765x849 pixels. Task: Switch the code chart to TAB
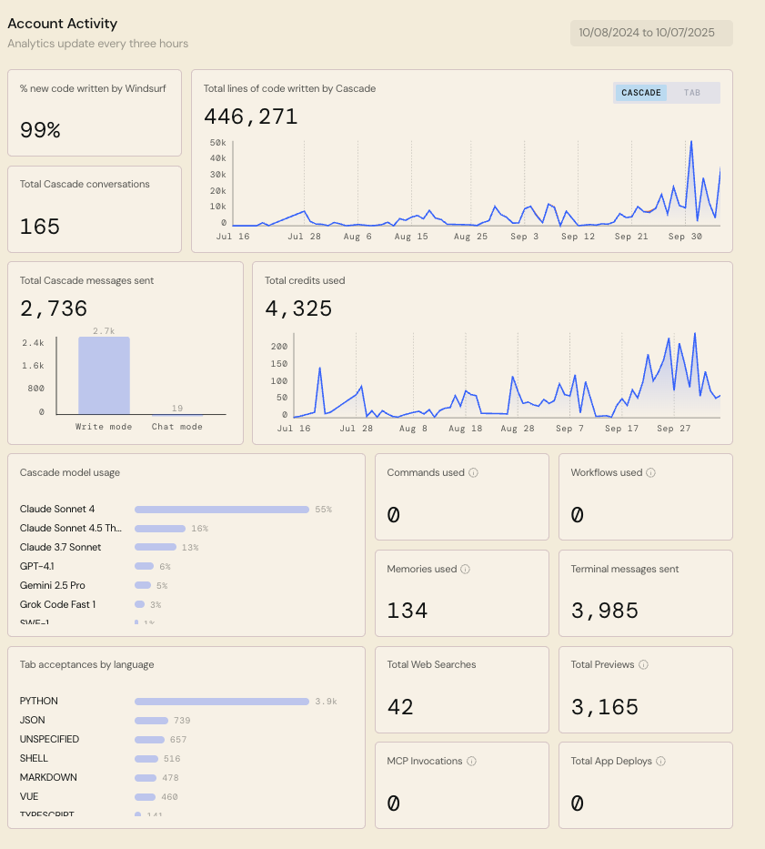[x=692, y=93]
